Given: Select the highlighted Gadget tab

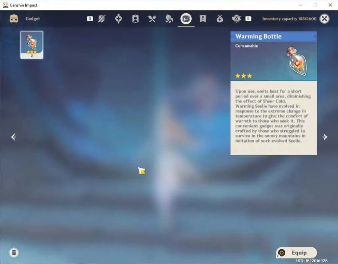Looking at the screenshot, I should point(186,19).
